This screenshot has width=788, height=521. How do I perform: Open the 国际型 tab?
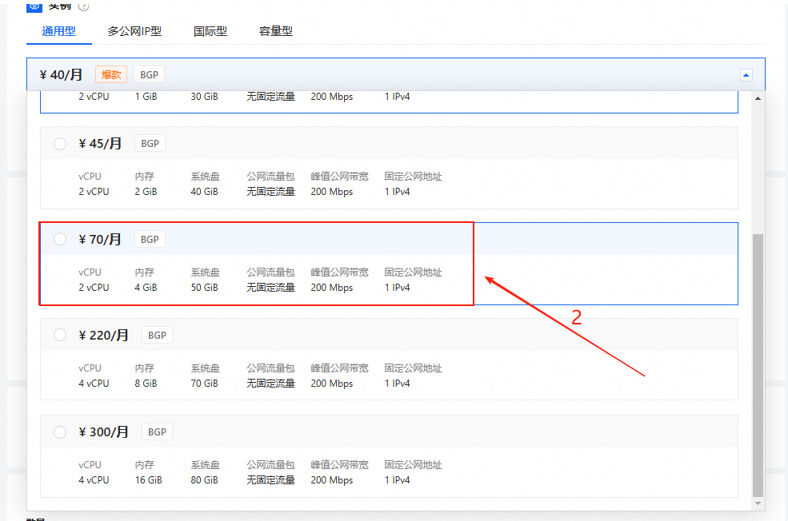(x=210, y=31)
